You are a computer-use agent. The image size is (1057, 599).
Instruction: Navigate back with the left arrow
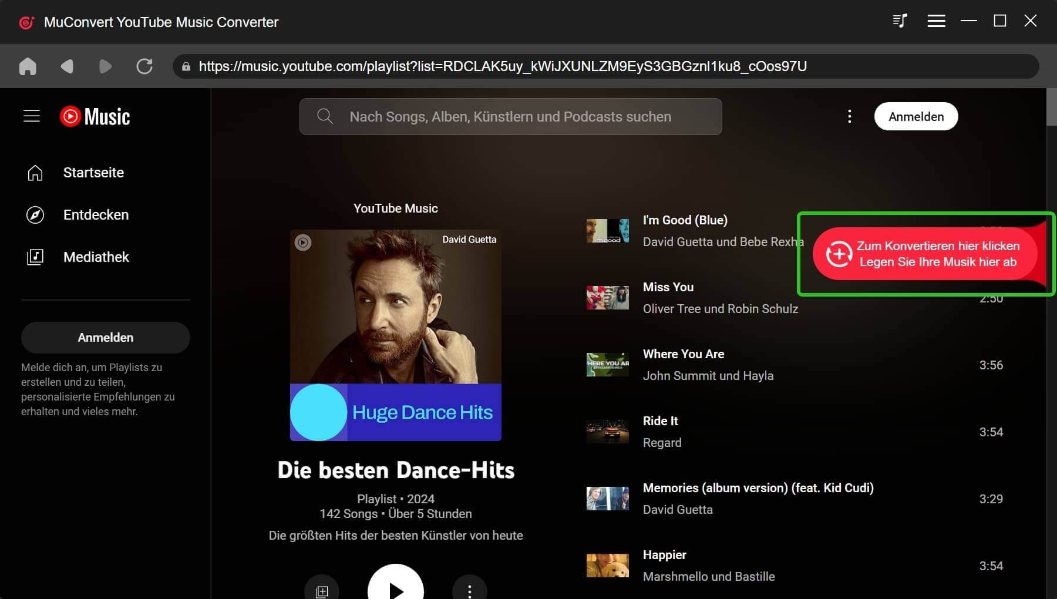pyautogui.click(x=67, y=66)
